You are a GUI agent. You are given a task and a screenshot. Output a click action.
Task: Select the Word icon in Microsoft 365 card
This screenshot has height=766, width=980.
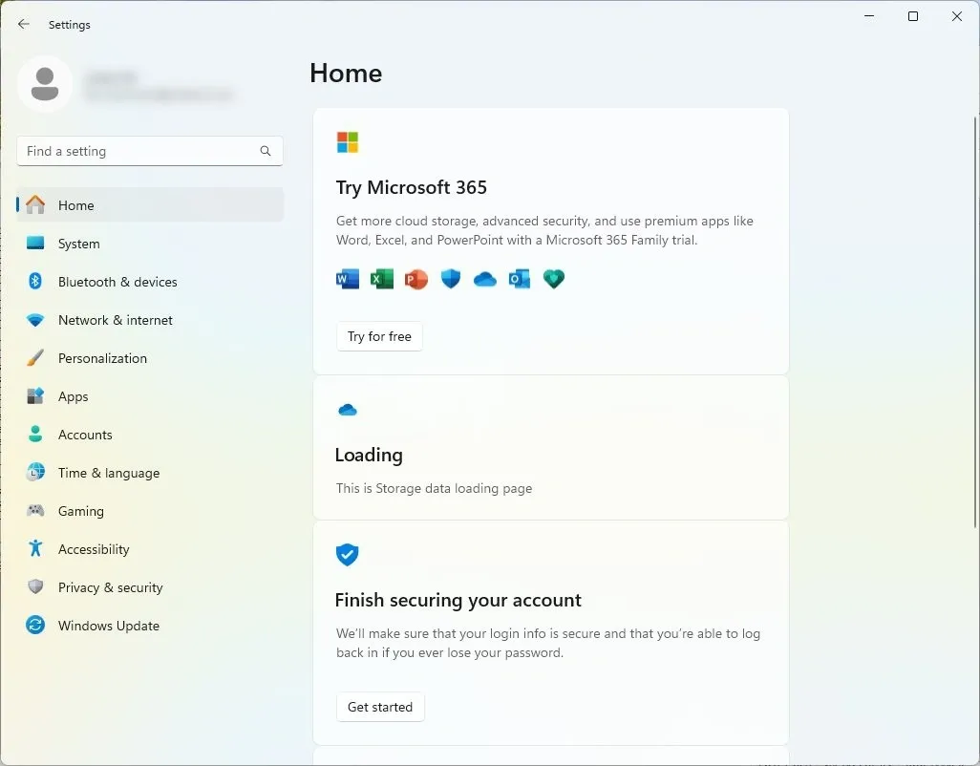click(x=347, y=279)
